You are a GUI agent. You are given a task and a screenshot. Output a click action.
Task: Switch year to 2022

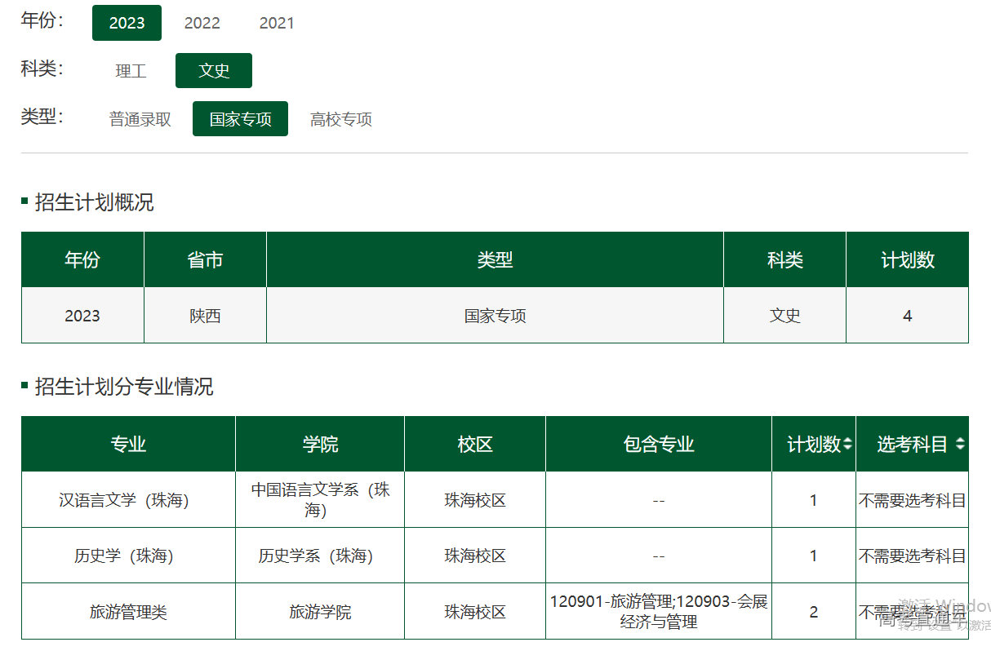click(202, 23)
